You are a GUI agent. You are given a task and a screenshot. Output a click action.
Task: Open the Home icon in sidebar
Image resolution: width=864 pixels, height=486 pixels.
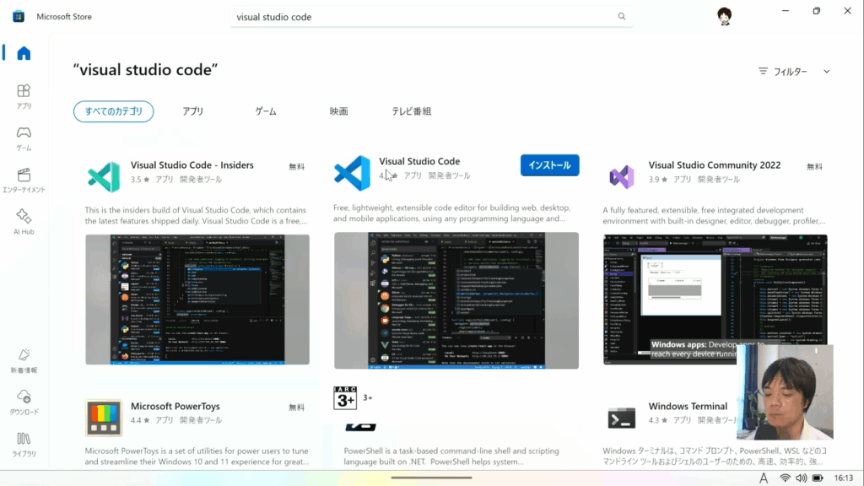(24, 53)
